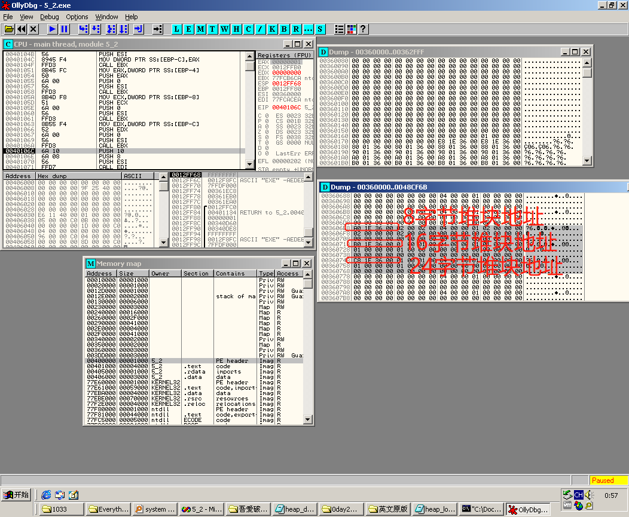
Task: Click the Step into toolbar icon
Action: [83, 29]
